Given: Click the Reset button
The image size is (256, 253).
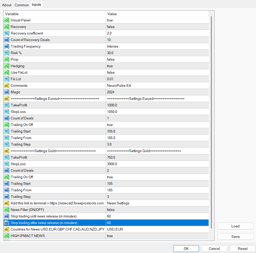Looking at the screenshot, I should (x=243, y=249).
